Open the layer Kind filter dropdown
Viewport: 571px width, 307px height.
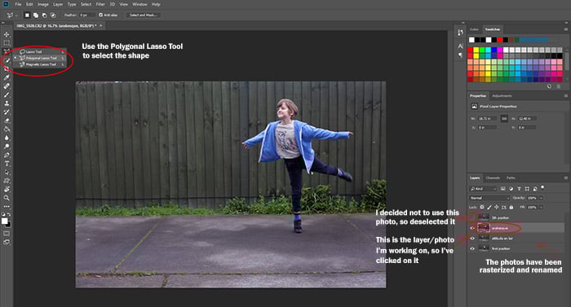pos(483,189)
